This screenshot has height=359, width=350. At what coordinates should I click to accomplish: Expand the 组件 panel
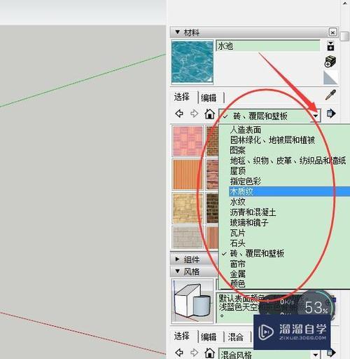point(177,259)
